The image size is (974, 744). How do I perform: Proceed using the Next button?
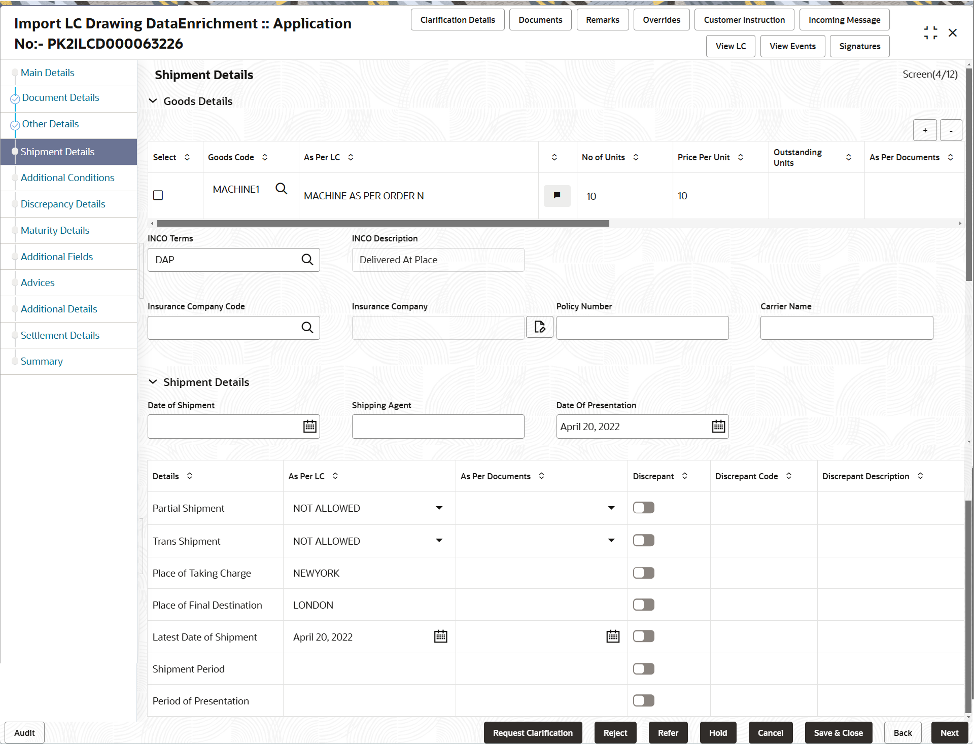[x=949, y=732]
